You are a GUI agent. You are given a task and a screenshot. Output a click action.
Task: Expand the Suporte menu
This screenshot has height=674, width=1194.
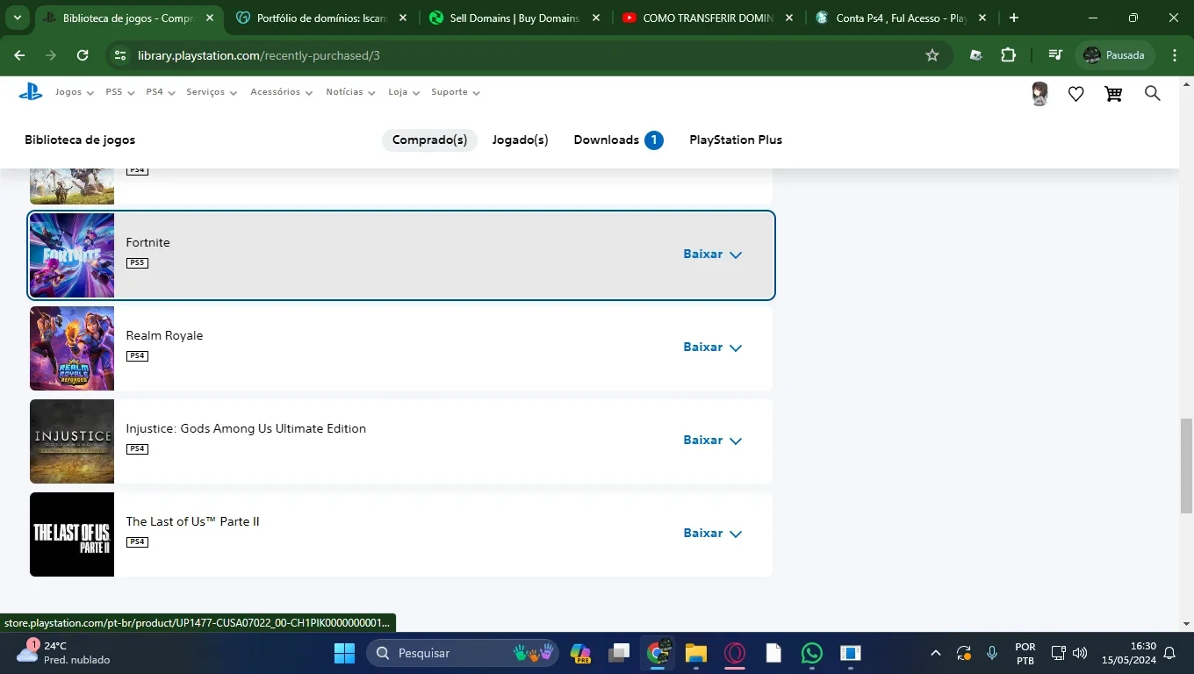[456, 92]
